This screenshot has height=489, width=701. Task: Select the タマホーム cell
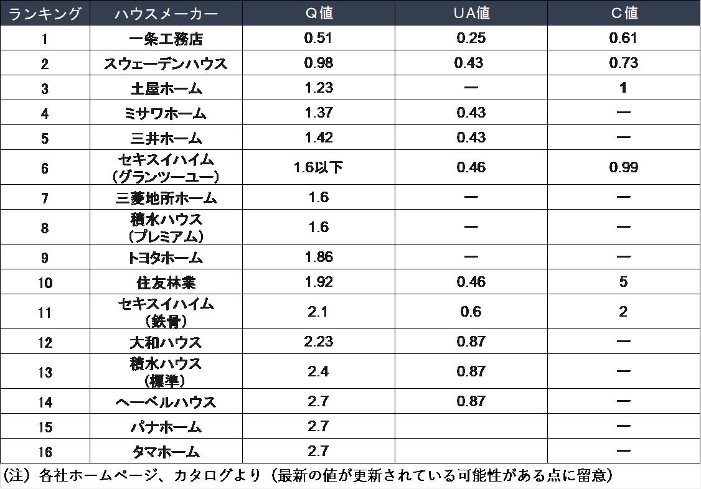tap(166, 452)
